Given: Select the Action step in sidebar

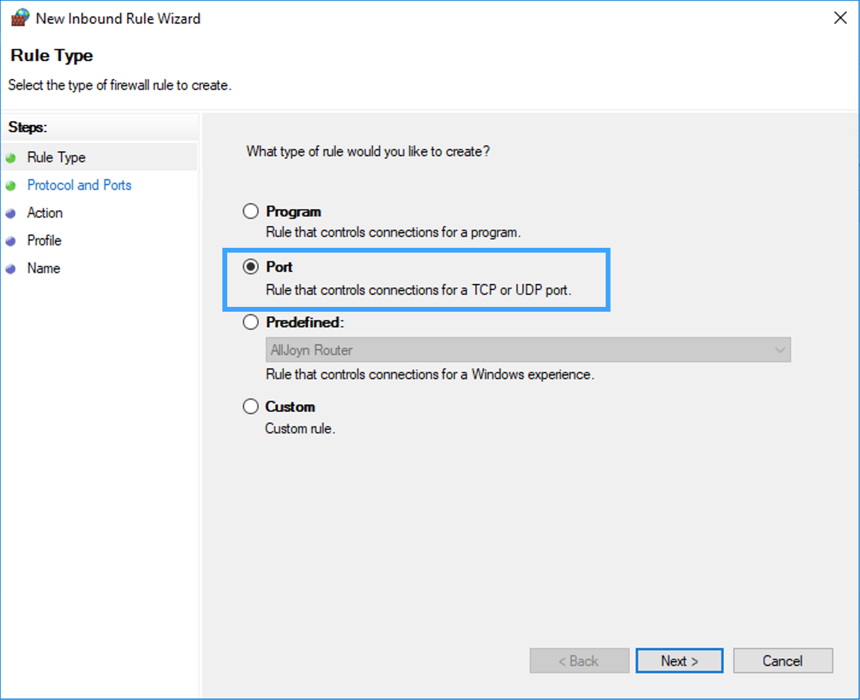Looking at the screenshot, I should [x=45, y=213].
